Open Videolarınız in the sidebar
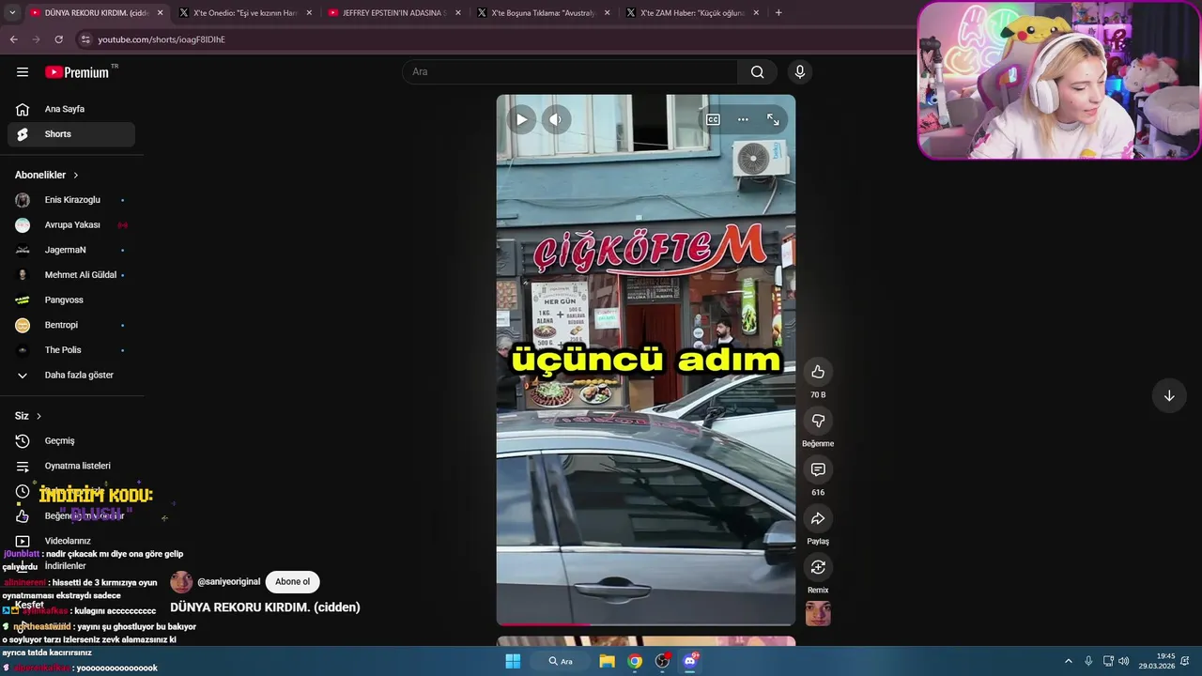Image resolution: width=1202 pixels, height=676 pixels. [71, 541]
